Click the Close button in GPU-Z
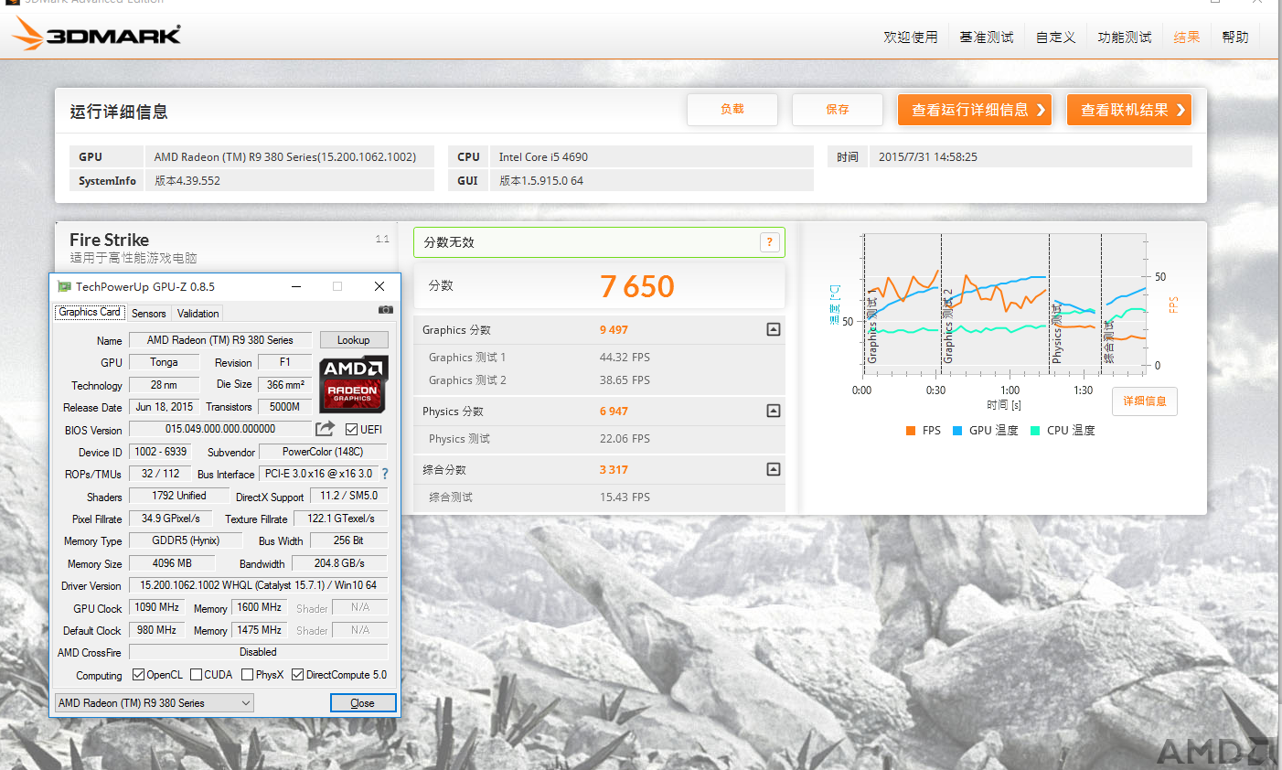The width and height of the screenshot is (1282, 770). tap(363, 702)
